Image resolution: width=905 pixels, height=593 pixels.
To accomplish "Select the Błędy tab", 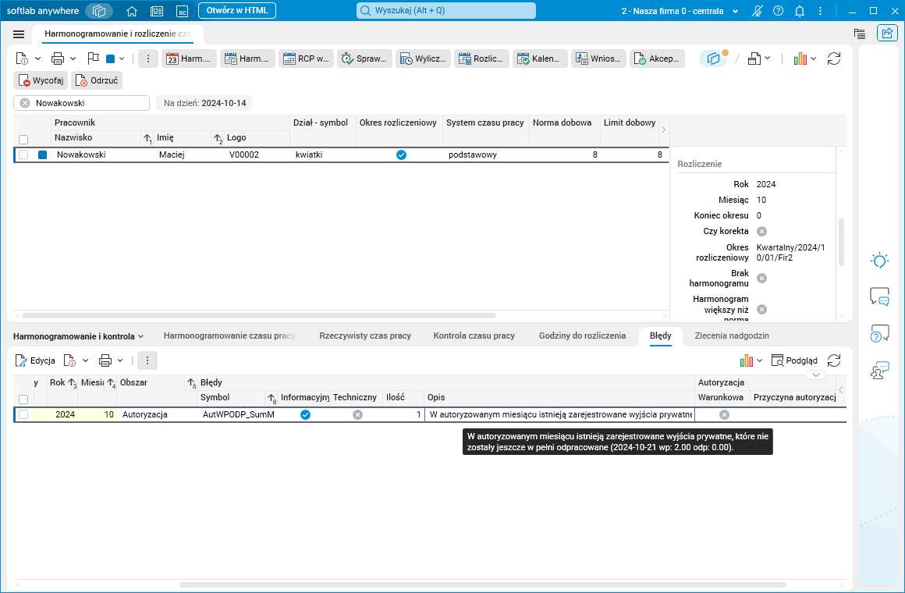I will 660,336.
